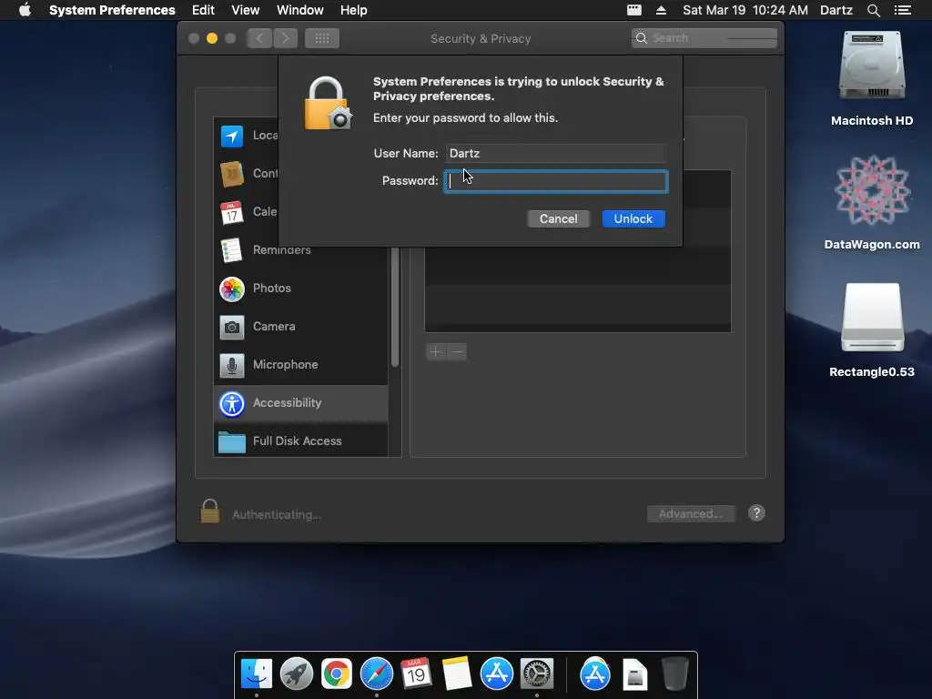Open the Help menu
The height and width of the screenshot is (699, 932).
coord(354,10)
